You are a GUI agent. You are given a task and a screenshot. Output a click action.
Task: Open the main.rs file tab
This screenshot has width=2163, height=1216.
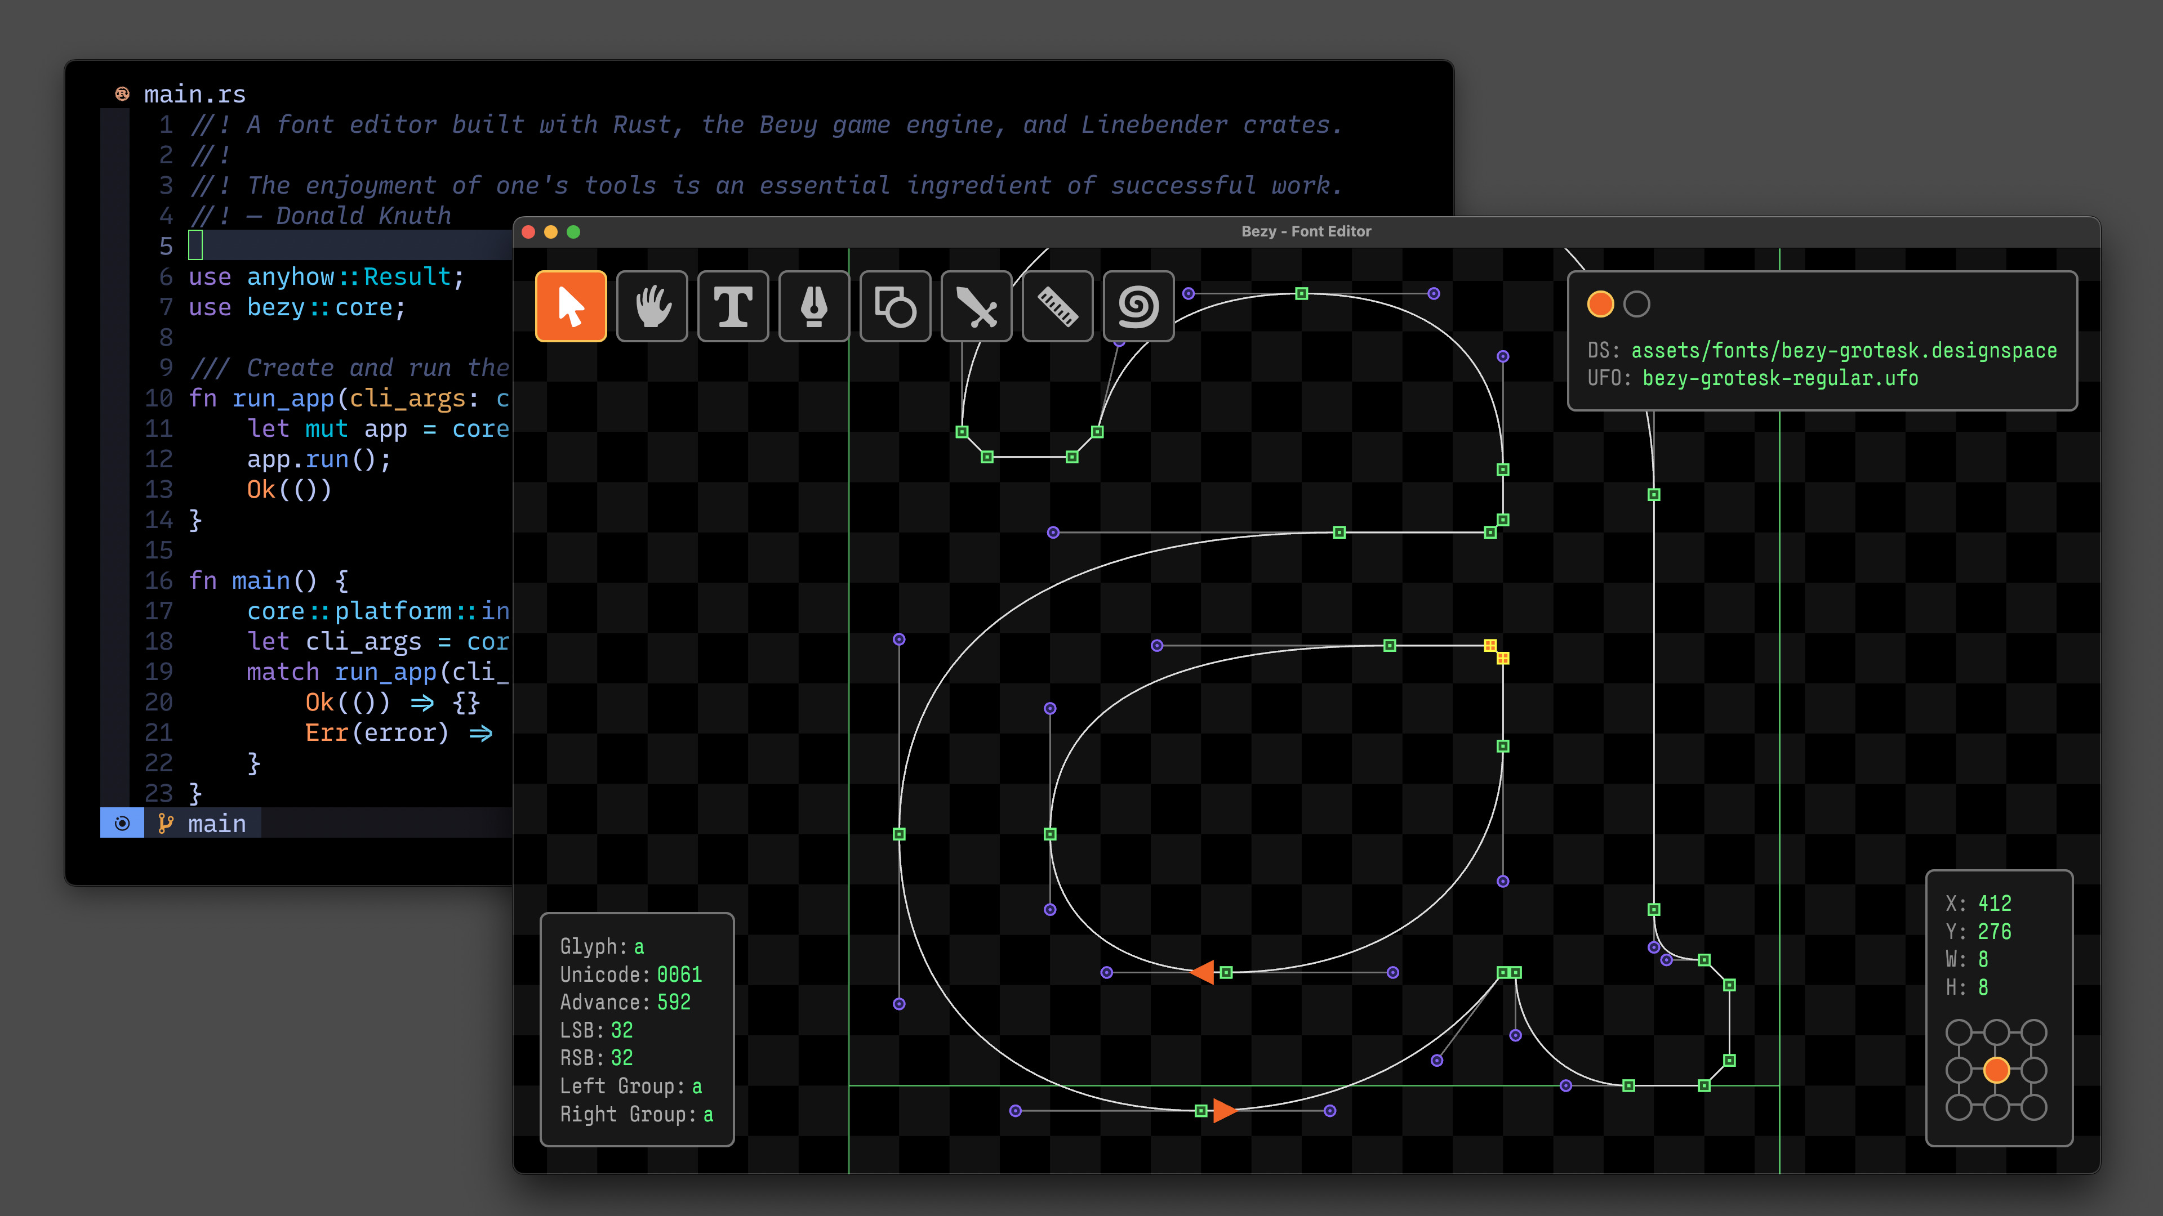coord(194,94)
